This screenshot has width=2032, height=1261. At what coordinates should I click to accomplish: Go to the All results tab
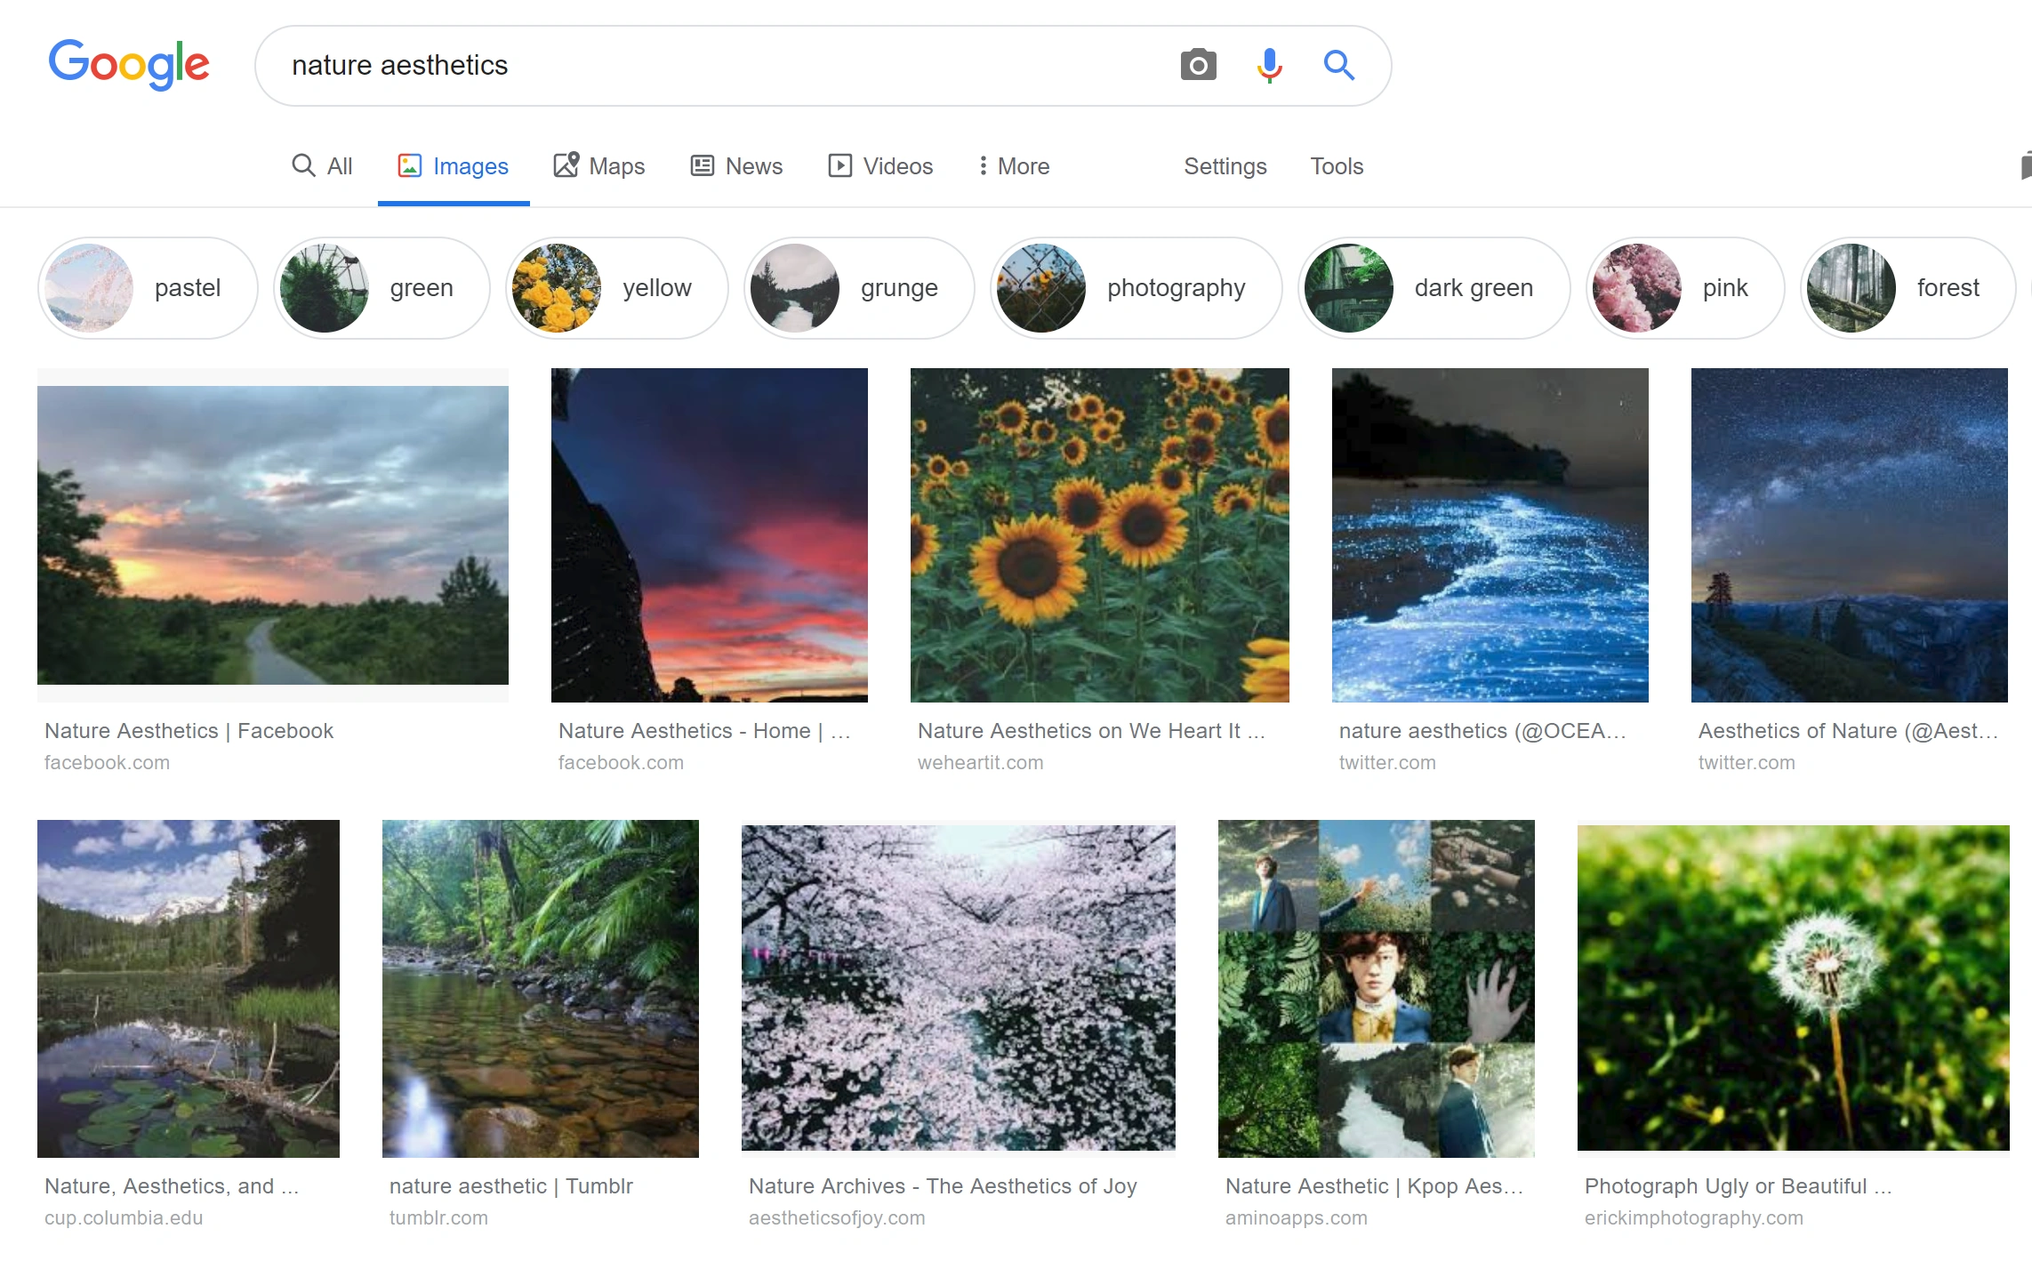pos(322,166)
